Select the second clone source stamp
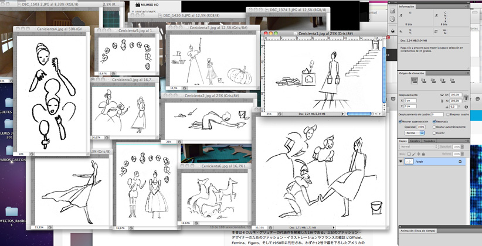The height and width of the screenshot is (246, 482). (424, 81)
